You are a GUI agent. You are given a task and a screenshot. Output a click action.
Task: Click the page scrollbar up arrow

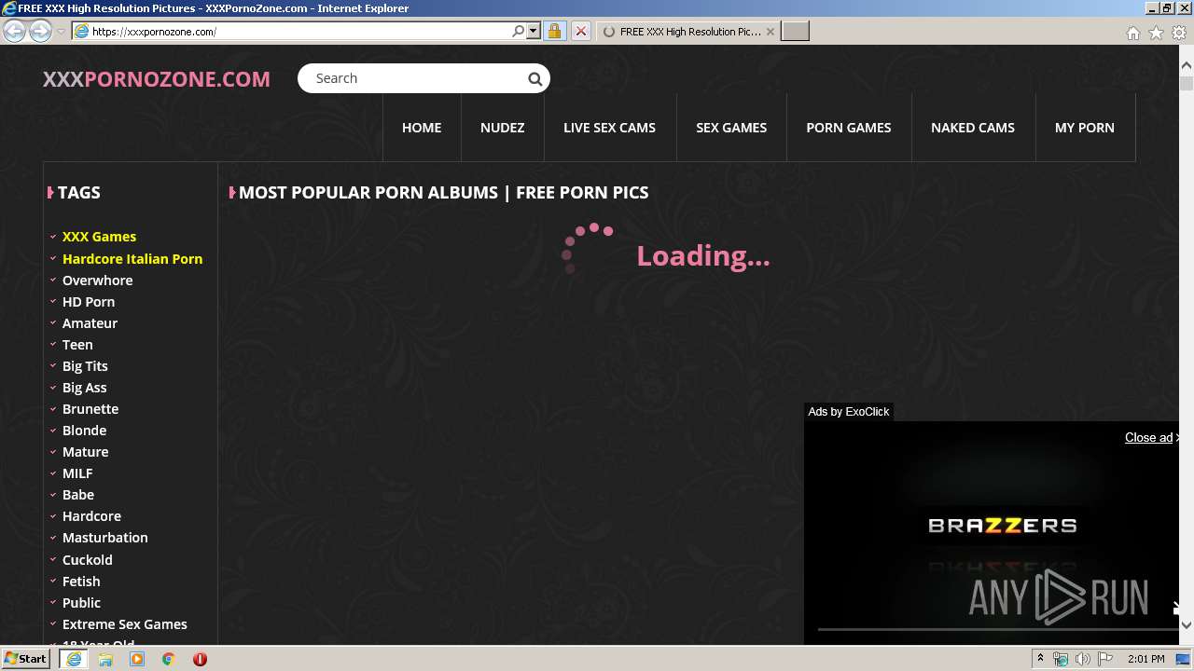click(1187, 65)
